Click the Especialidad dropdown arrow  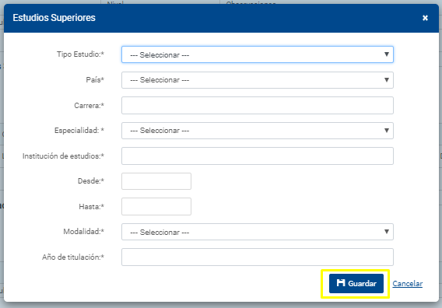click(x=387, y=131)
